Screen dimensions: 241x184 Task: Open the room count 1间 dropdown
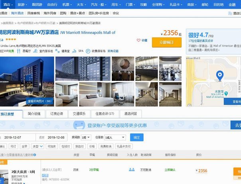[86, 137]
